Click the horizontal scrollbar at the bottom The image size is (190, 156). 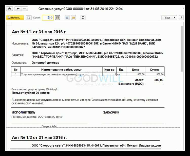86,149
